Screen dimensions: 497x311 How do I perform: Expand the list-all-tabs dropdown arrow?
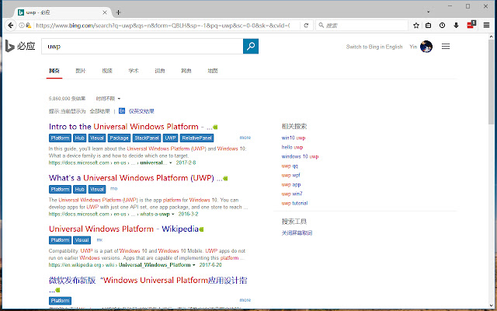[x=428, y=12]
